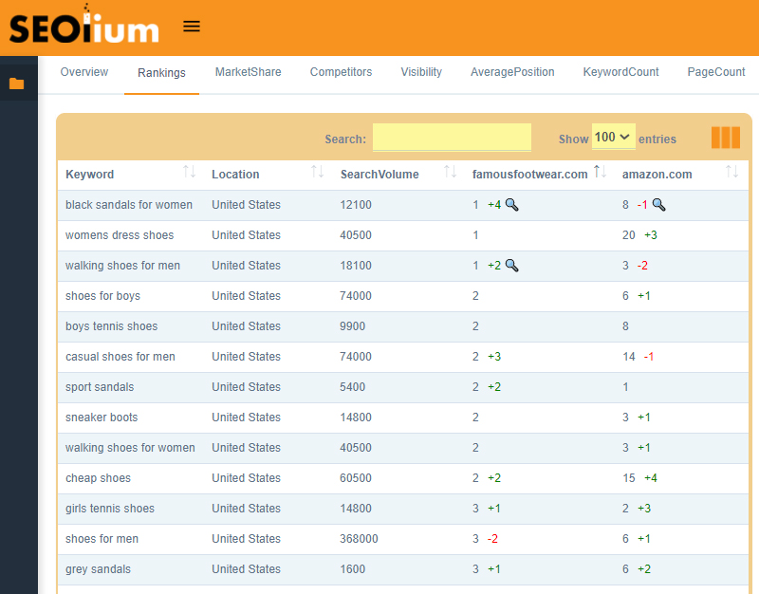
Task: Click famousfootwear -2 change for shoes for men
Action: [492, 539]
